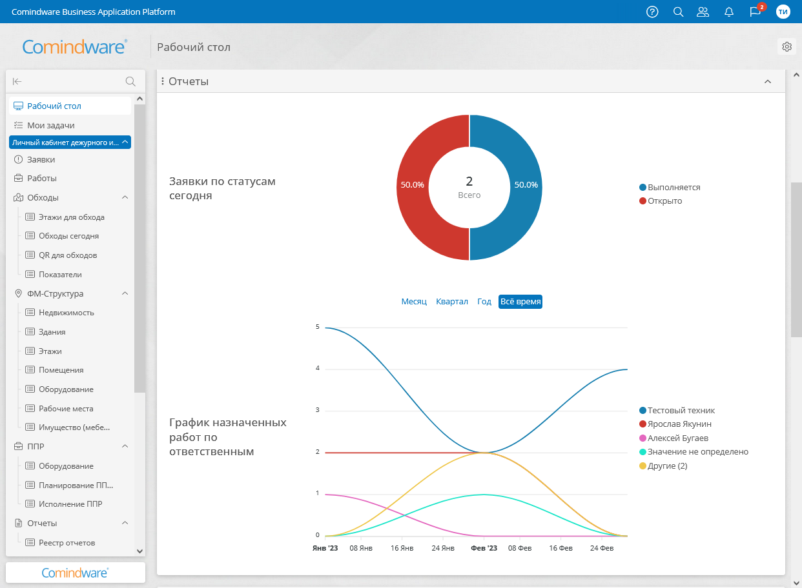Click the document icon beside sidebar Отчеты
The height and width of the screenshot is (588, 802).
pos(18,523)
